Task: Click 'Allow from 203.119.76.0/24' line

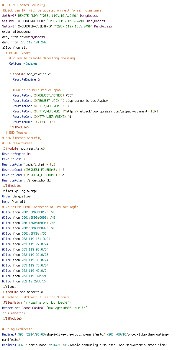Action: coord(25,266)
